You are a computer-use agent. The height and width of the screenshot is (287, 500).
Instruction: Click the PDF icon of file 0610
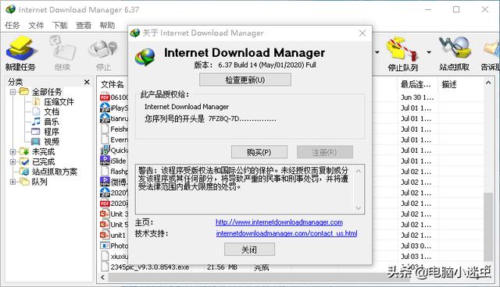[105, 97]
